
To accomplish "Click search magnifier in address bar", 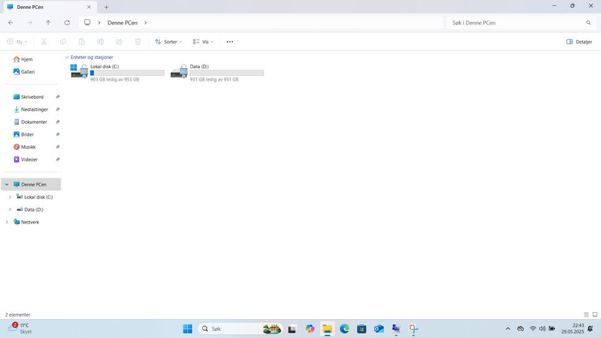I will (588, 23).
